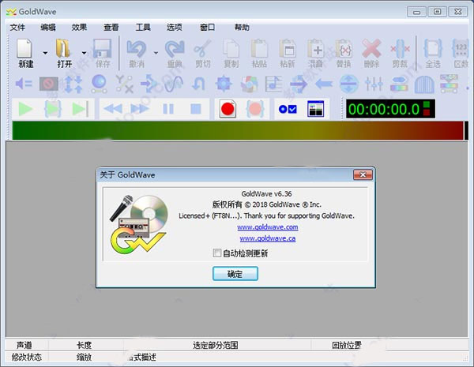Image resolution: width=474 pixels, height=367 pixels.
Task: Click the GoldWave logo in About dialog
Action: pos(138,224)
